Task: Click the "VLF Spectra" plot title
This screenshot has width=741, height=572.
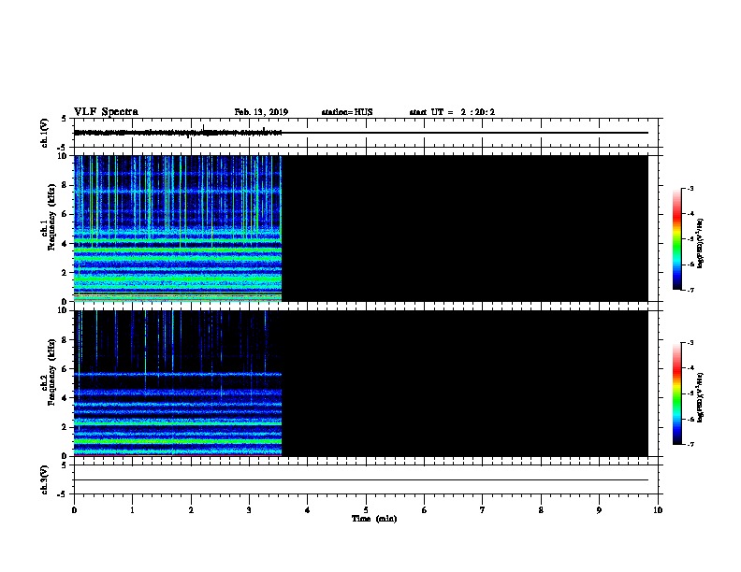Action: tap(106, 112)
